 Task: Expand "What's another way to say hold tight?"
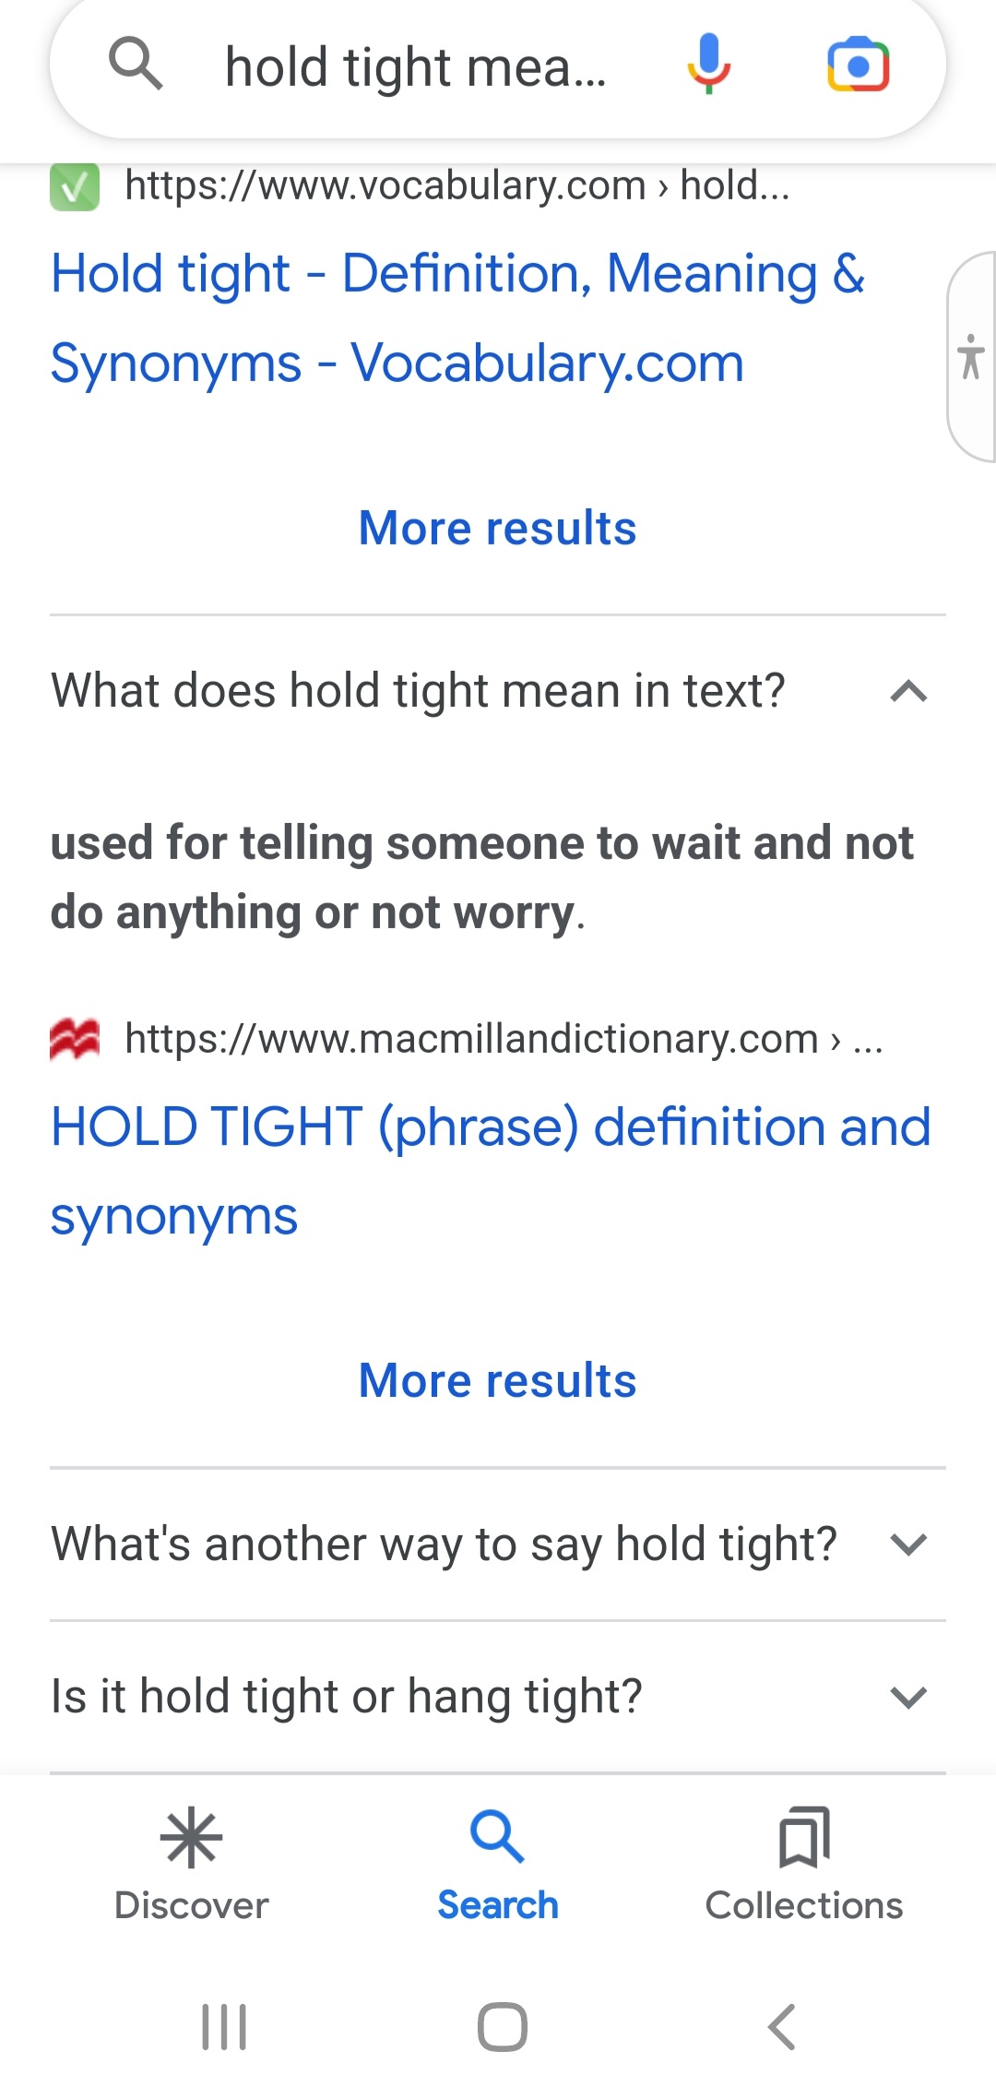[498, 1544]
